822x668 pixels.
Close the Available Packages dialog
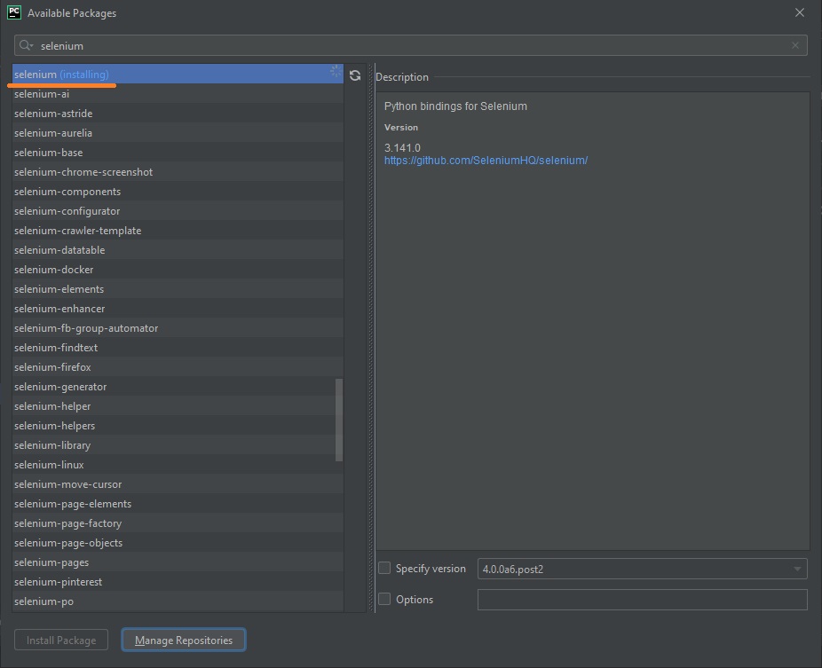pos(800,12)
